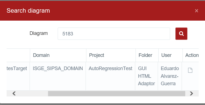Click scrollbar track left of the thumb
The width and height of the screenshot is (205, 105).
tap(33, 93)
